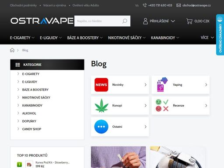Screen dimensions: 224x168
Task: Click the green rank 1 badge
Action: click(20, 164)
